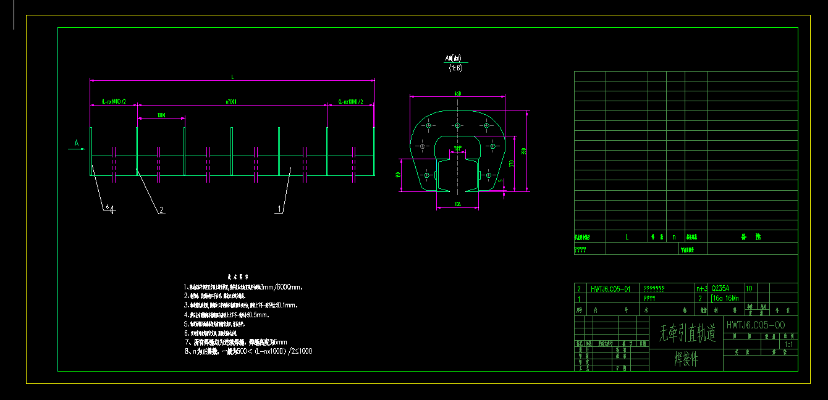Click the 焊接件 subtitle in title block

tap(686, 360)
